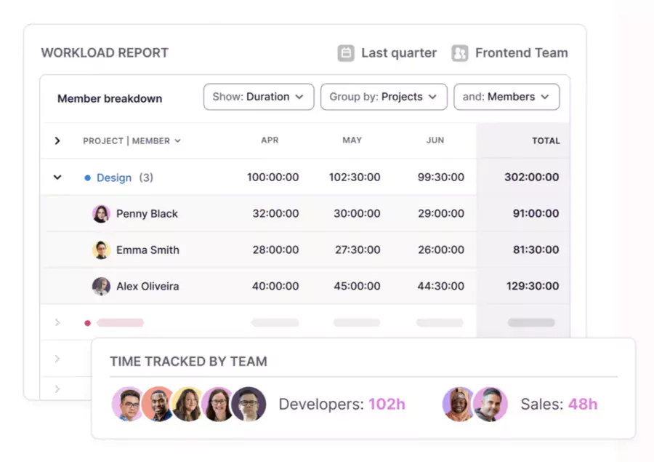Open Penny Black's avatar
The height and width of the screenshot is (462, 654).
pos(101,213)
